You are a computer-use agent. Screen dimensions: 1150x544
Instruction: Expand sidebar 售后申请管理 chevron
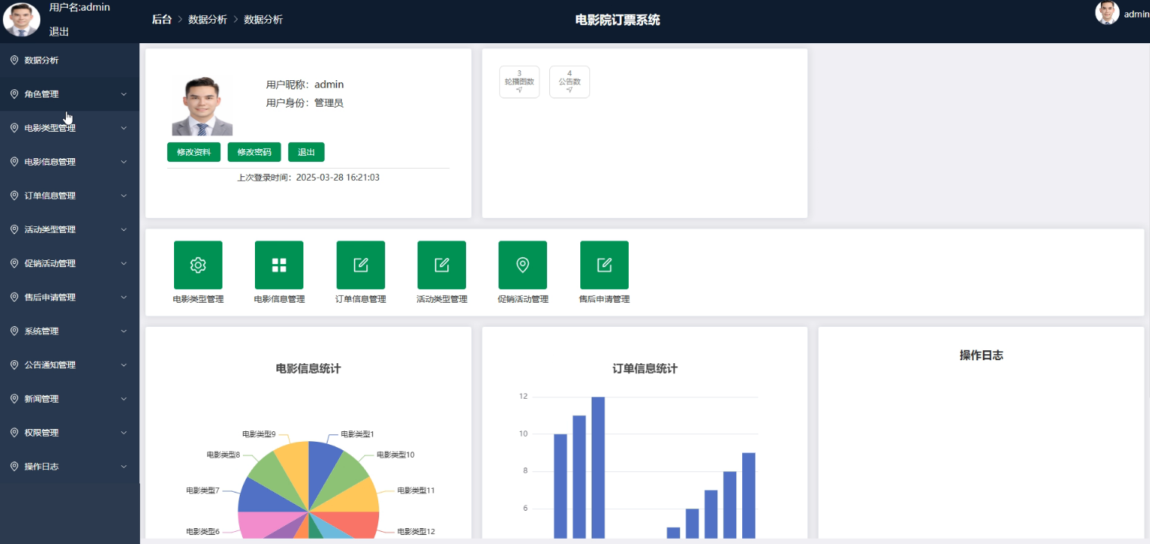tap(124, 297)
